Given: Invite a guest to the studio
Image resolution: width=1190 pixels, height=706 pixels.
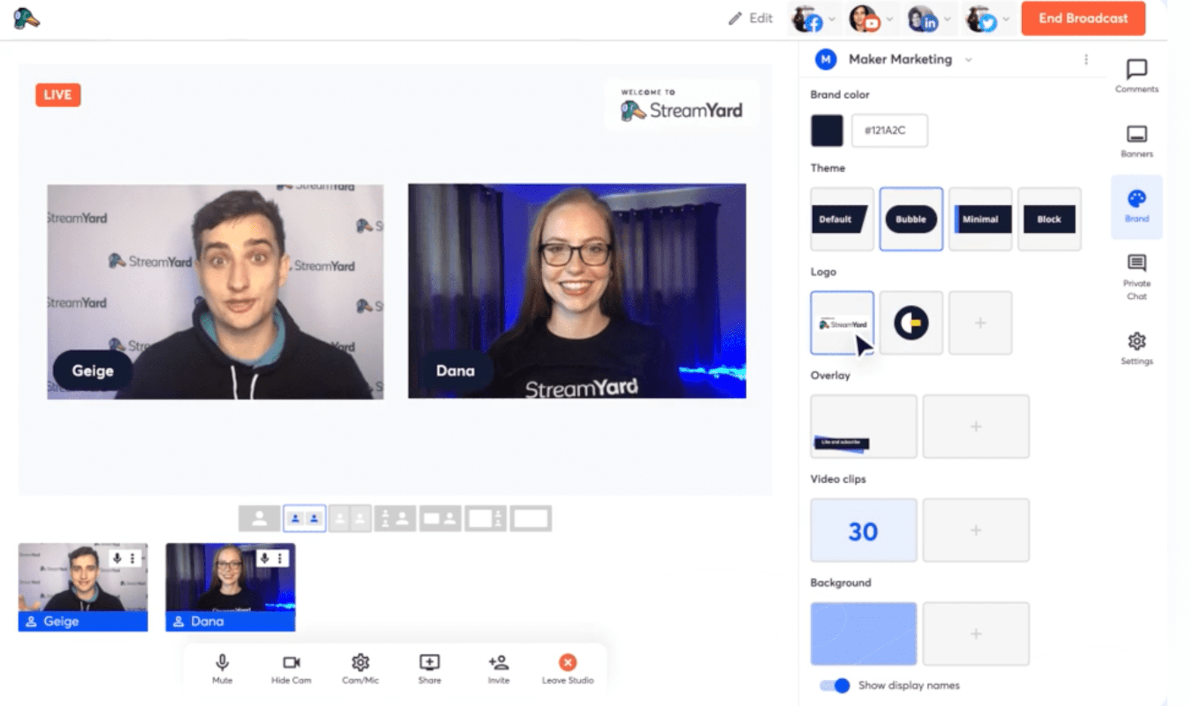Looking at the screenshot, I should tap(498, 669).
